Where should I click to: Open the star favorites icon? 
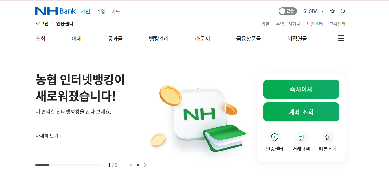click(332, 11)
